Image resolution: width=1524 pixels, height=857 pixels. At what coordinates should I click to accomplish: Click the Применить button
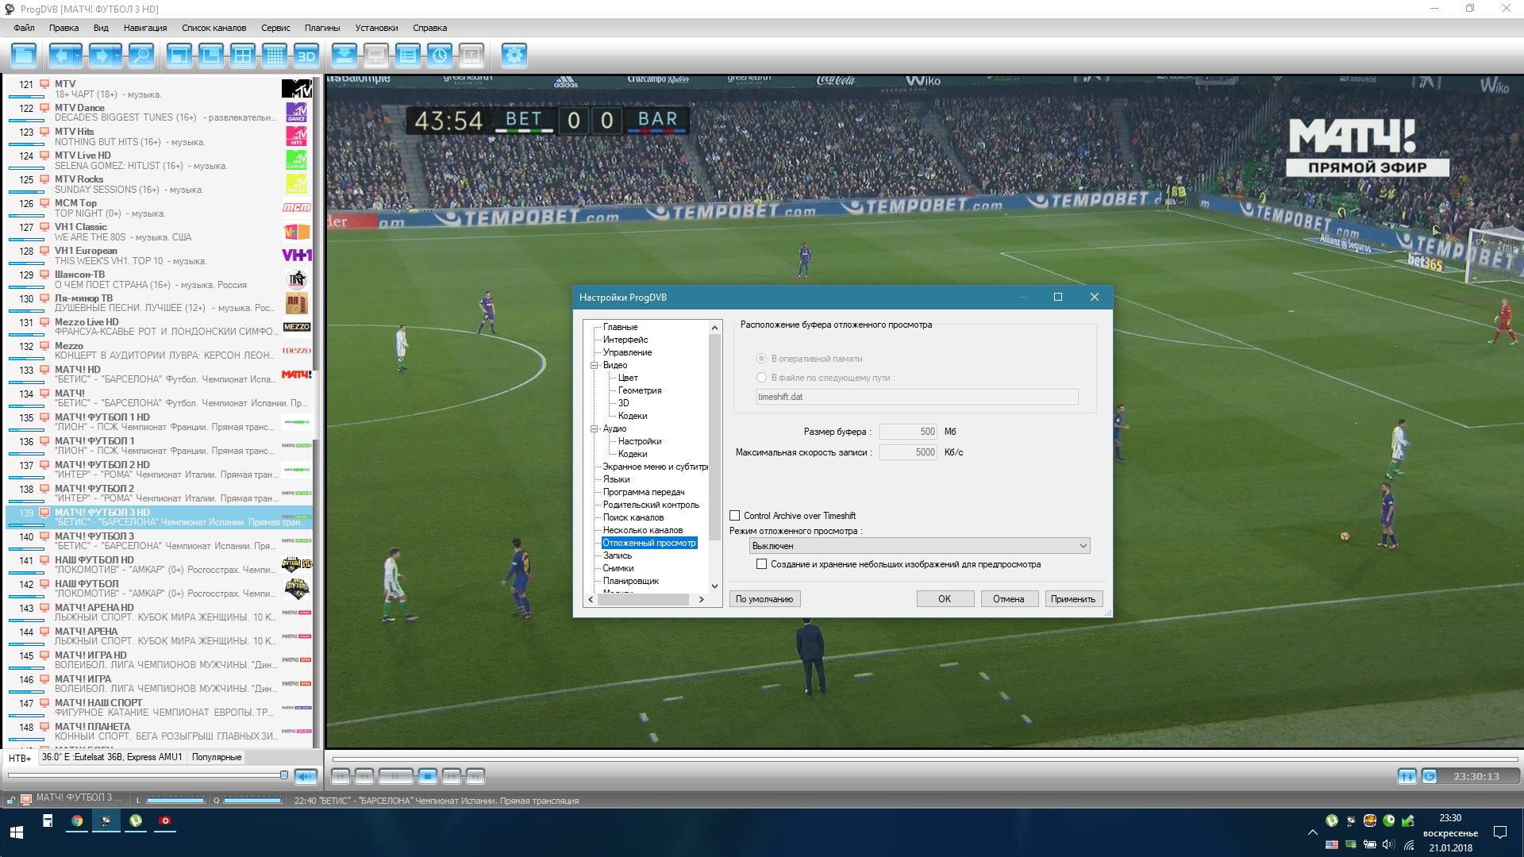pyautogui.click(x=1072, y=599)
